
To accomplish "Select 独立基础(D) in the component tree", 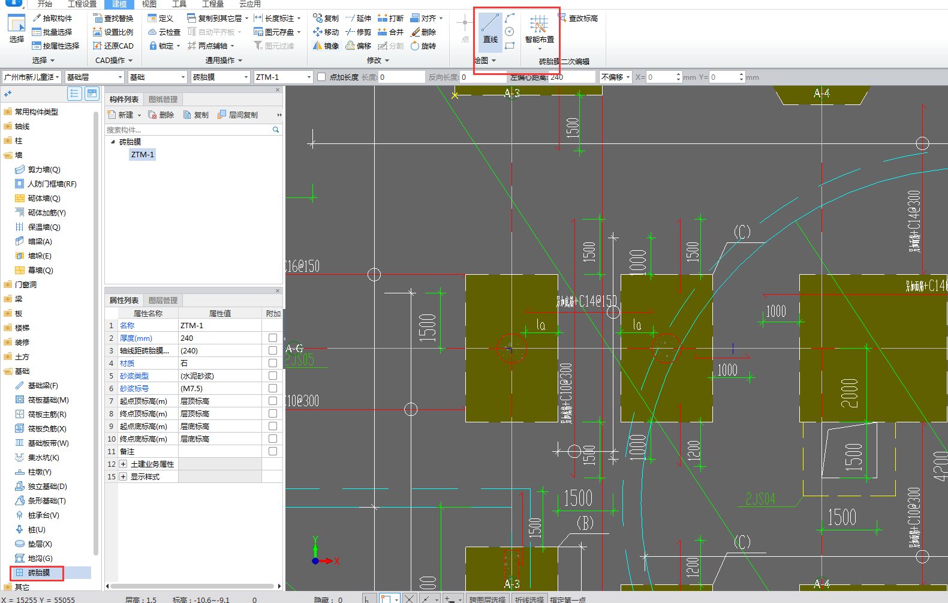I will tap(41, 486).
